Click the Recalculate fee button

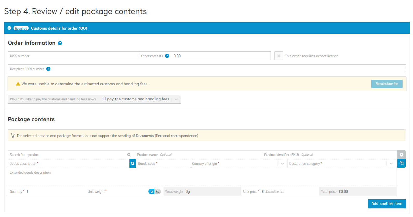tap(386, 84)
